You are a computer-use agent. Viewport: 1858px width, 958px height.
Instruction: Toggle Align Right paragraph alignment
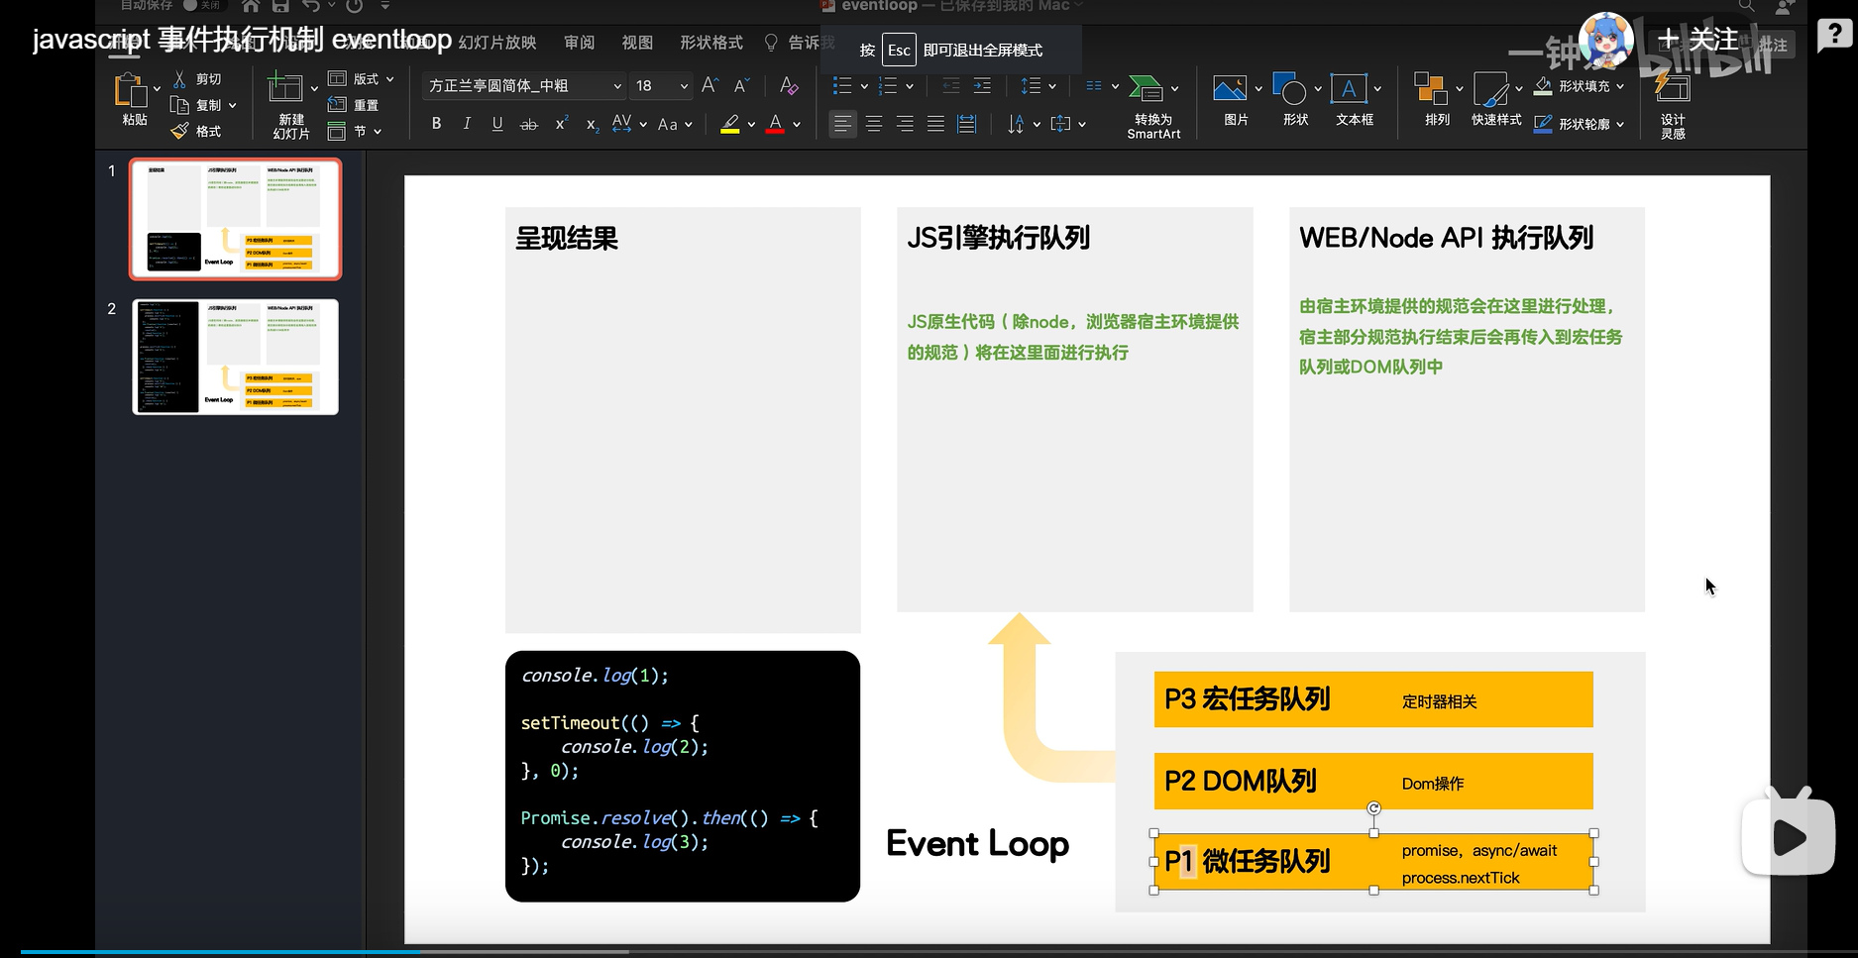[905, 124]
